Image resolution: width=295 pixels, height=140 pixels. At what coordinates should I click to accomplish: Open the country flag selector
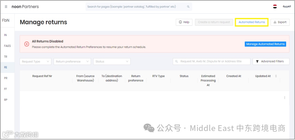275,7
